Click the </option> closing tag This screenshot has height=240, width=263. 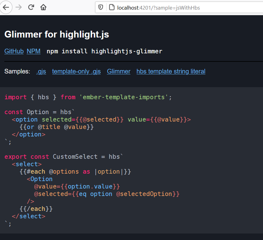[29, 135]
